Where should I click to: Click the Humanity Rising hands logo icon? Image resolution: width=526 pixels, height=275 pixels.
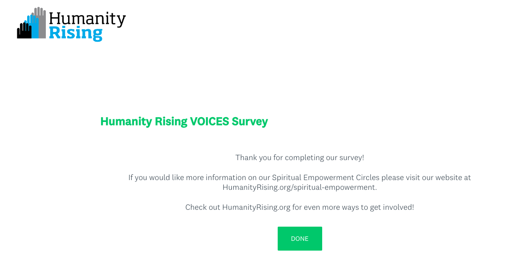(x=31, y=23)
